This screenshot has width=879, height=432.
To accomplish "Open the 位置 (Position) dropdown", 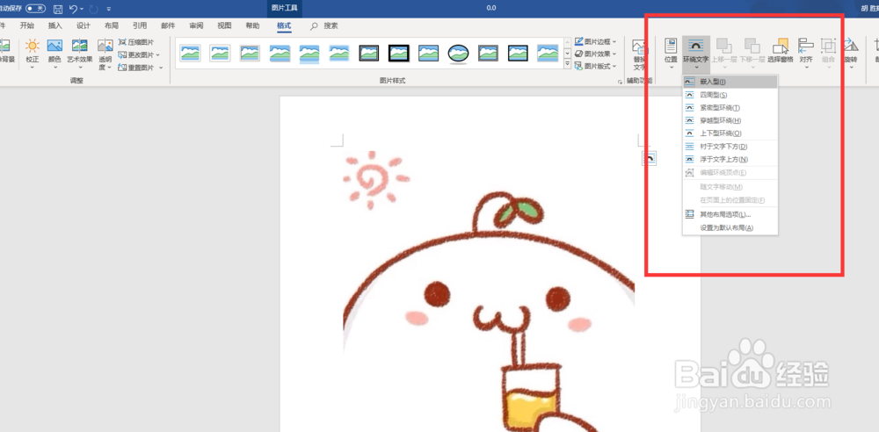I will [671, 54].
